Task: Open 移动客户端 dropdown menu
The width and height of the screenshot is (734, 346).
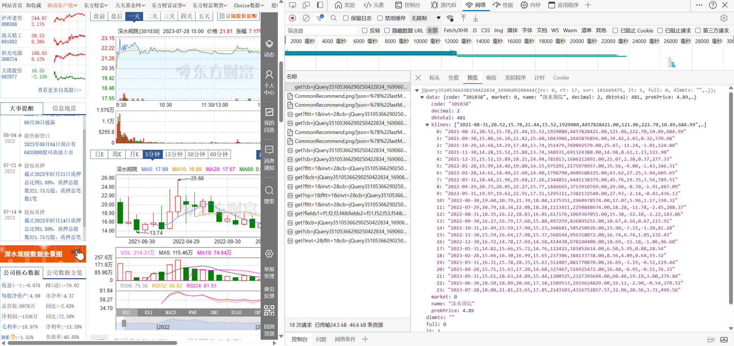Action: [x=62, y=5]
